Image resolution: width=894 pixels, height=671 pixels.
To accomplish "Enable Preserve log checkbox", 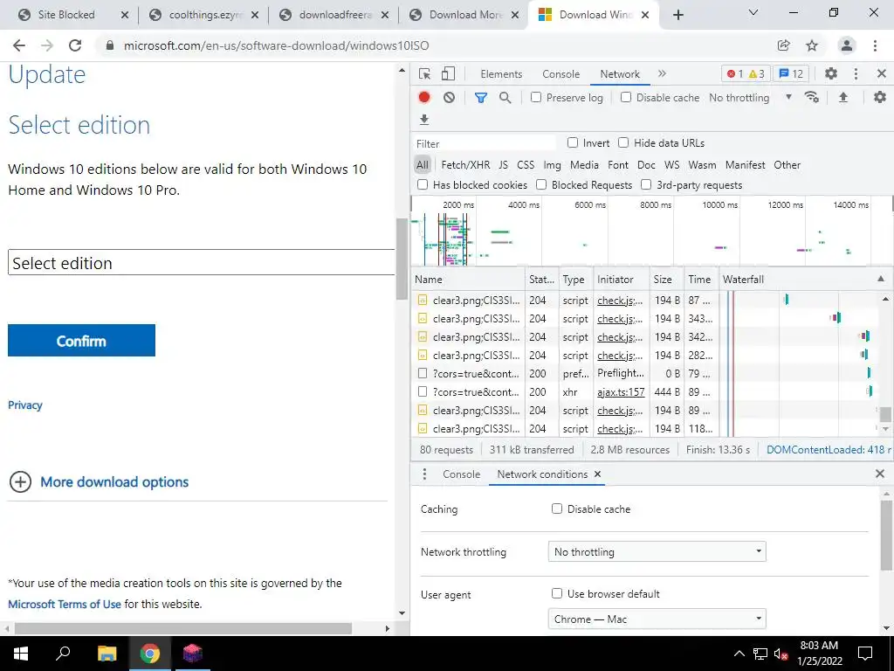I will tap(536, 97).
